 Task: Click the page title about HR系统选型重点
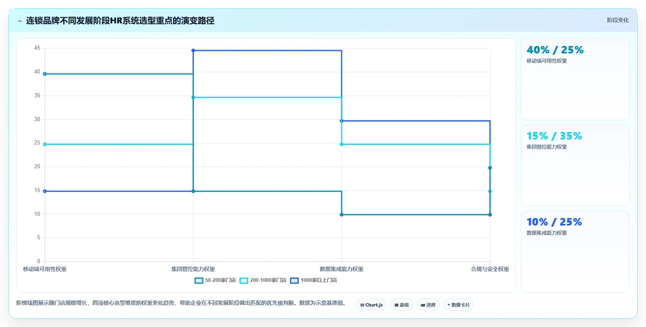120,20
